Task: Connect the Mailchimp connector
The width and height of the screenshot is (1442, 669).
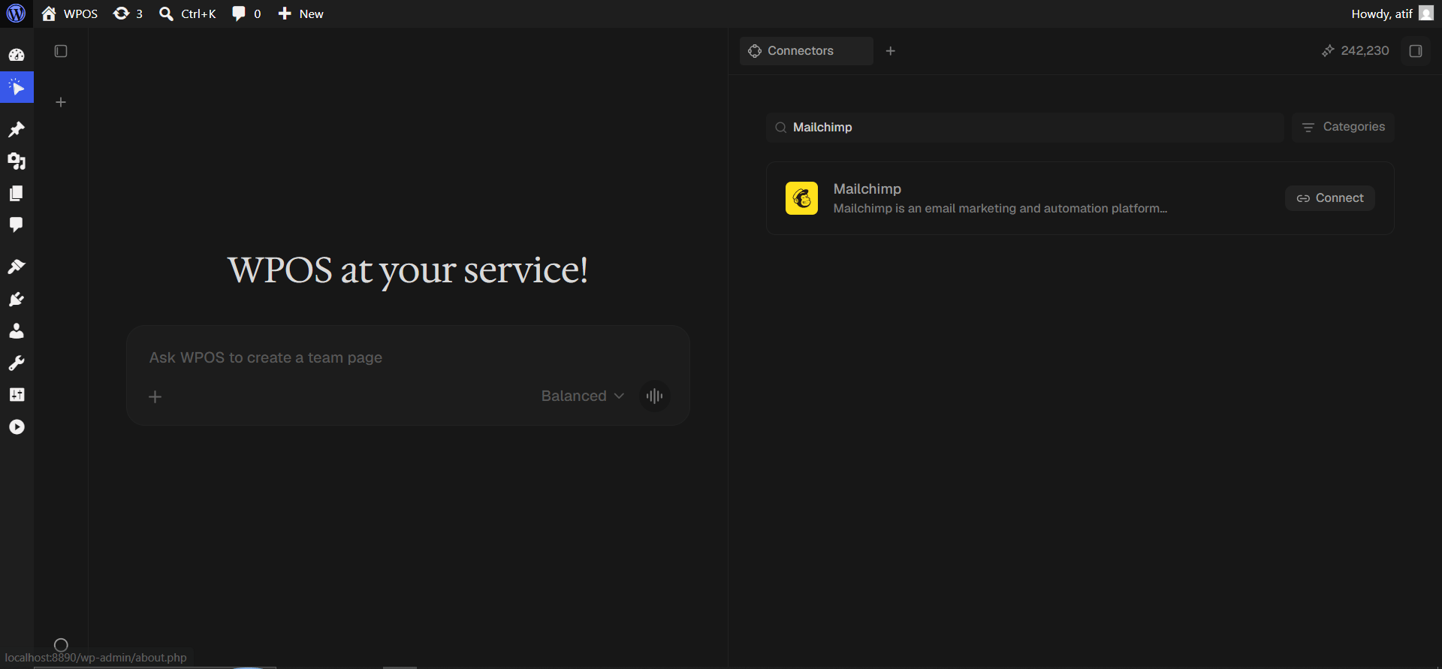Action: [x=1330, y=198]
